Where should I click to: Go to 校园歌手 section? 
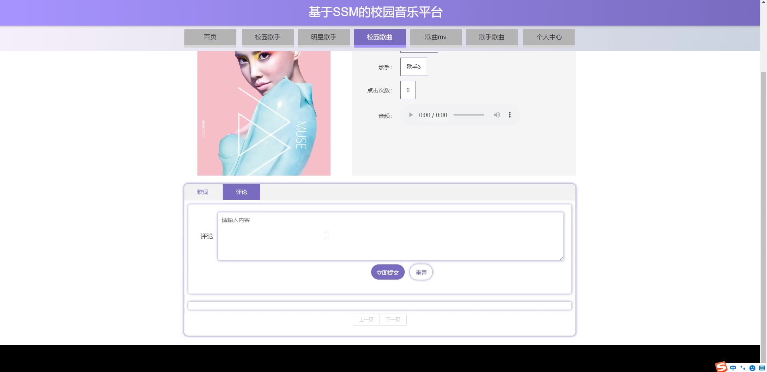(268, 37)
